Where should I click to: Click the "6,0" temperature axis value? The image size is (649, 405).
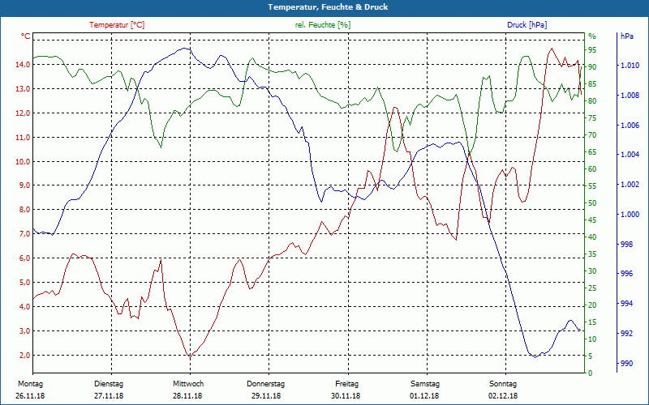[24, 258]
